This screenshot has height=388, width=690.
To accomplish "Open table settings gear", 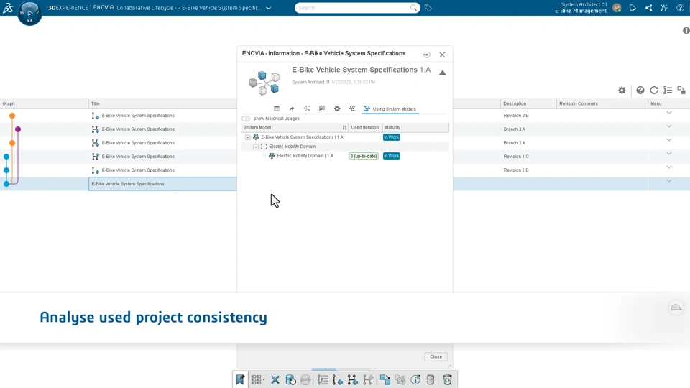I will click(x=622, y=91).
